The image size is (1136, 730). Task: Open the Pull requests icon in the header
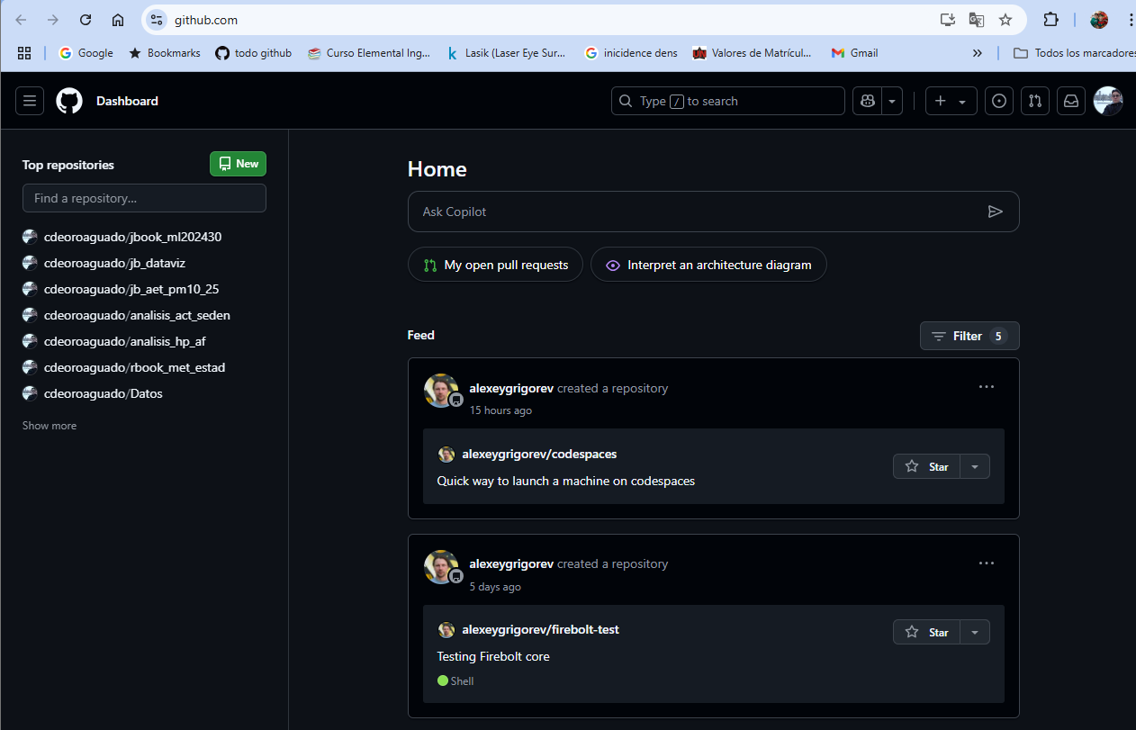[1034, 101]
